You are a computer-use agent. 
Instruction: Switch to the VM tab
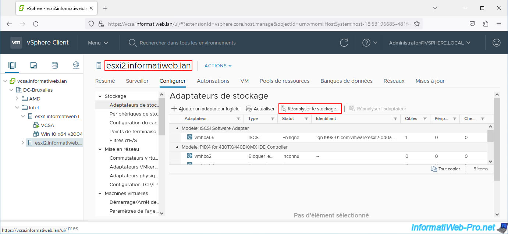tap(245, 81)
